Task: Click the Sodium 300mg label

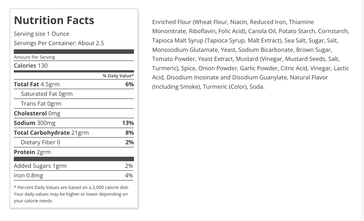Action: pyautogui.click(x=35, y=123)
